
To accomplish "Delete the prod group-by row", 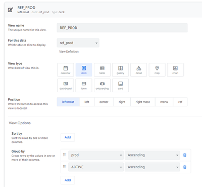I will coord(185,155).
